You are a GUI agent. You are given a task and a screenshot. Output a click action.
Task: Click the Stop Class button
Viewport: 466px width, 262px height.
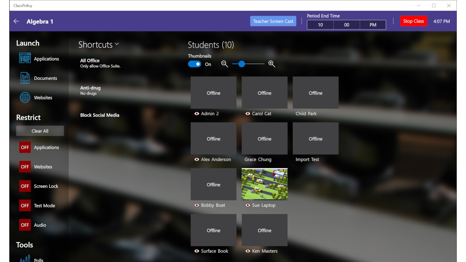tap(413, 21)
